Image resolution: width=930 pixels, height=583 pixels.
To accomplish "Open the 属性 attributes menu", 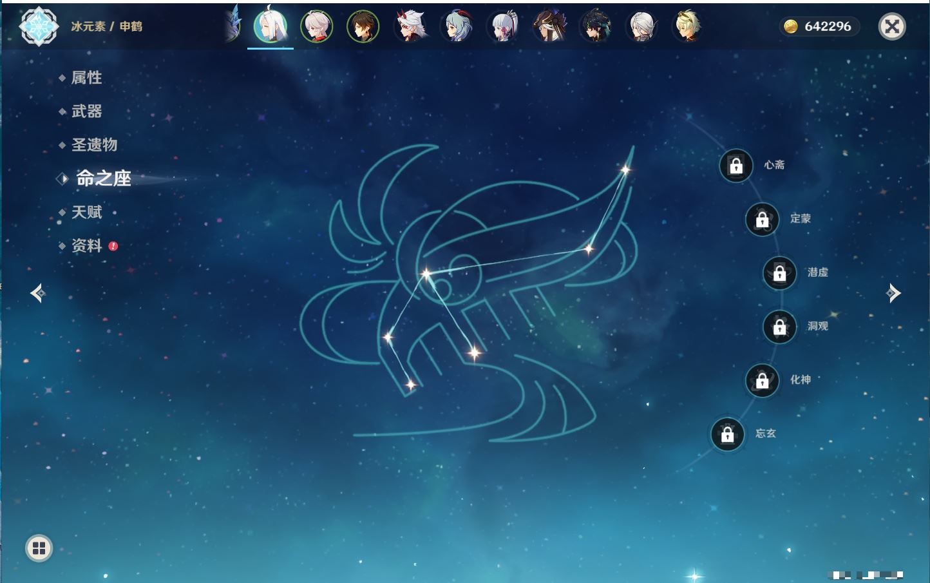I will click(86, 78).
